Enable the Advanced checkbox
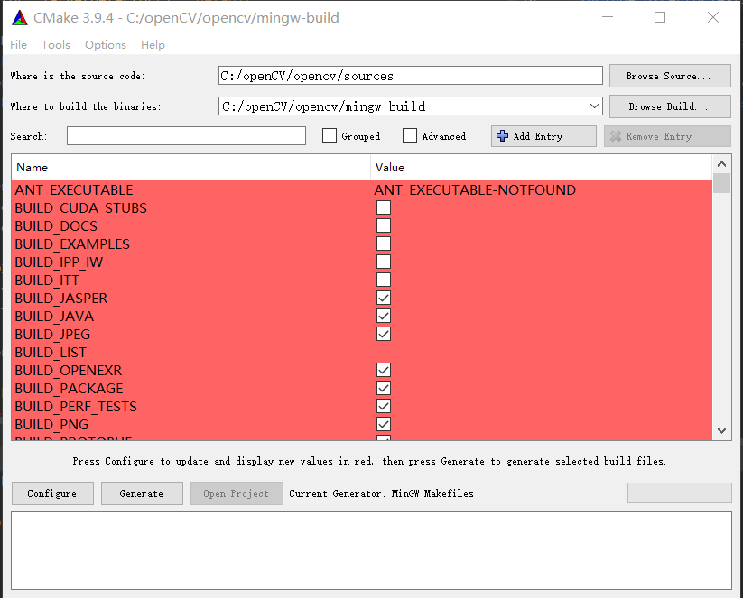 pyautogui.click(x=410, y=136)
